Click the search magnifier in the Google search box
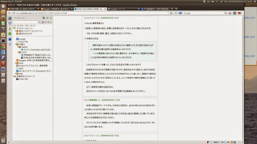This screenshot has width=257, height=144. (225, 13)
